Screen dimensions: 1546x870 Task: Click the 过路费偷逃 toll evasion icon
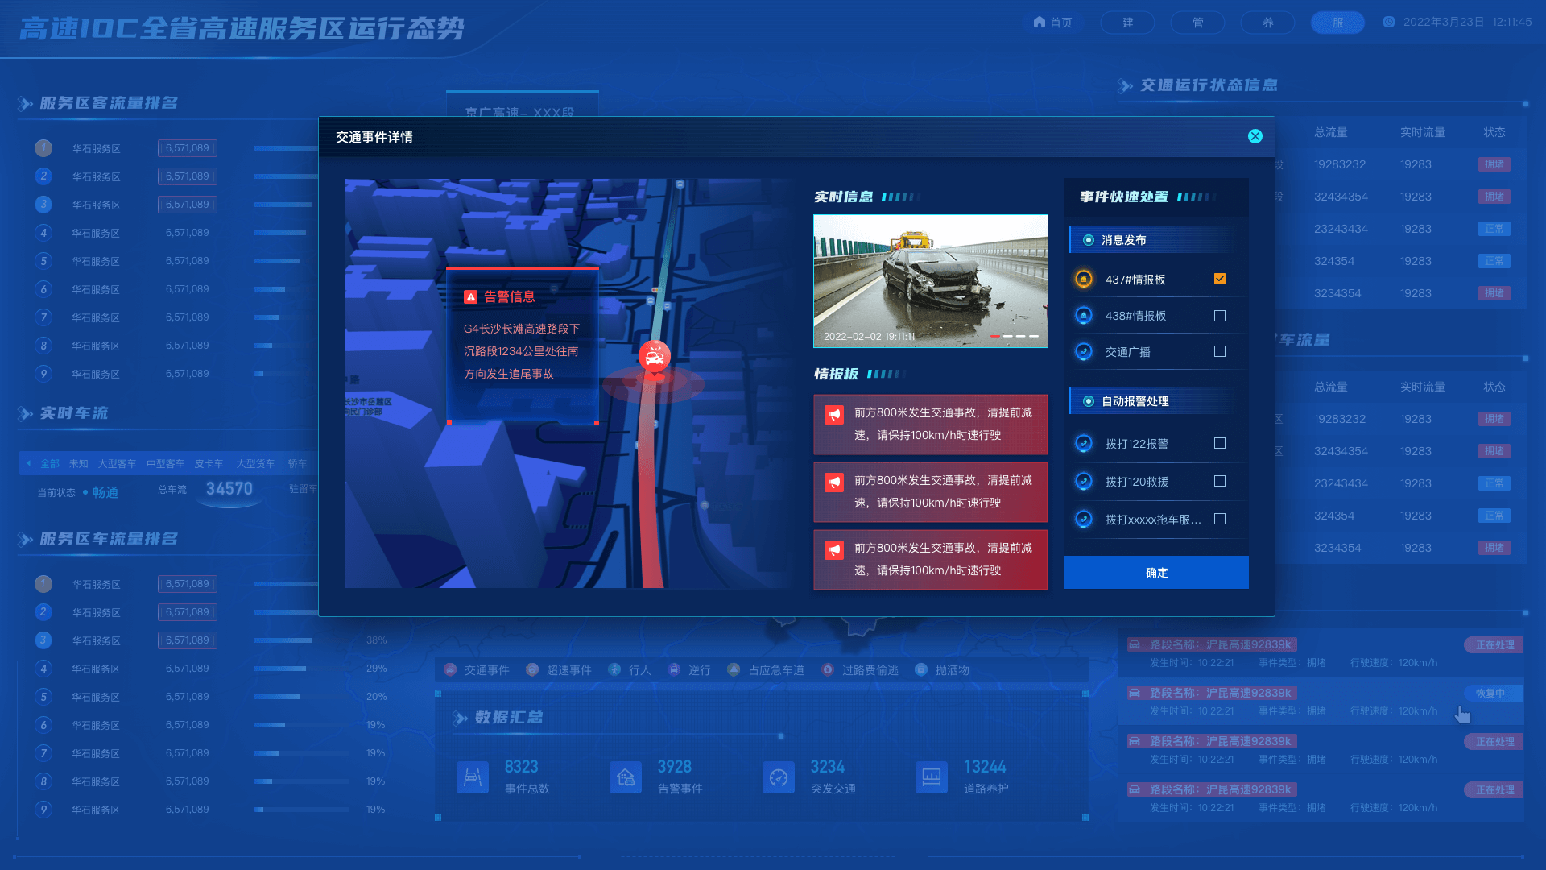pyautogui.click(x=827, y=669)
